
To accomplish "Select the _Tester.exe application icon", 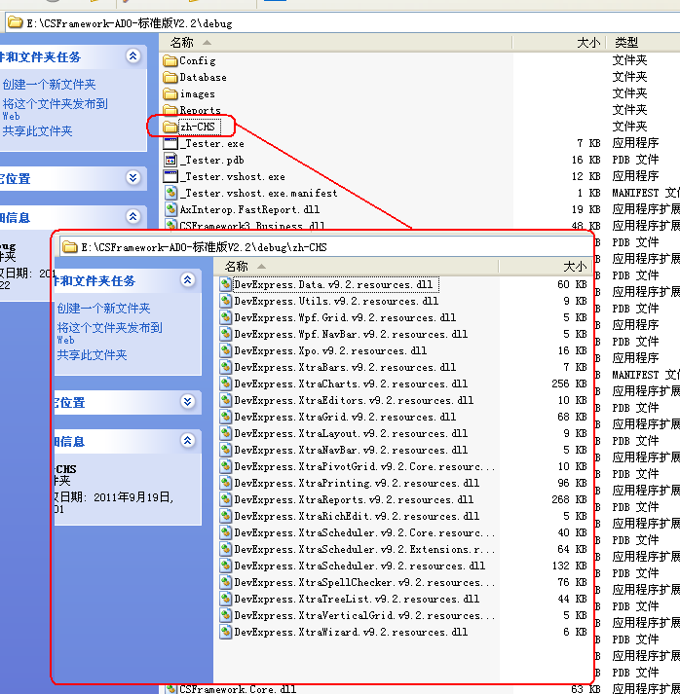I will coord(170,143).
